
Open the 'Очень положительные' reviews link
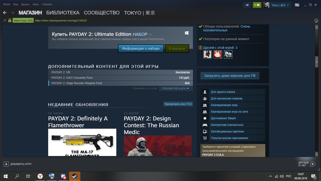click(x=227, y=28)
